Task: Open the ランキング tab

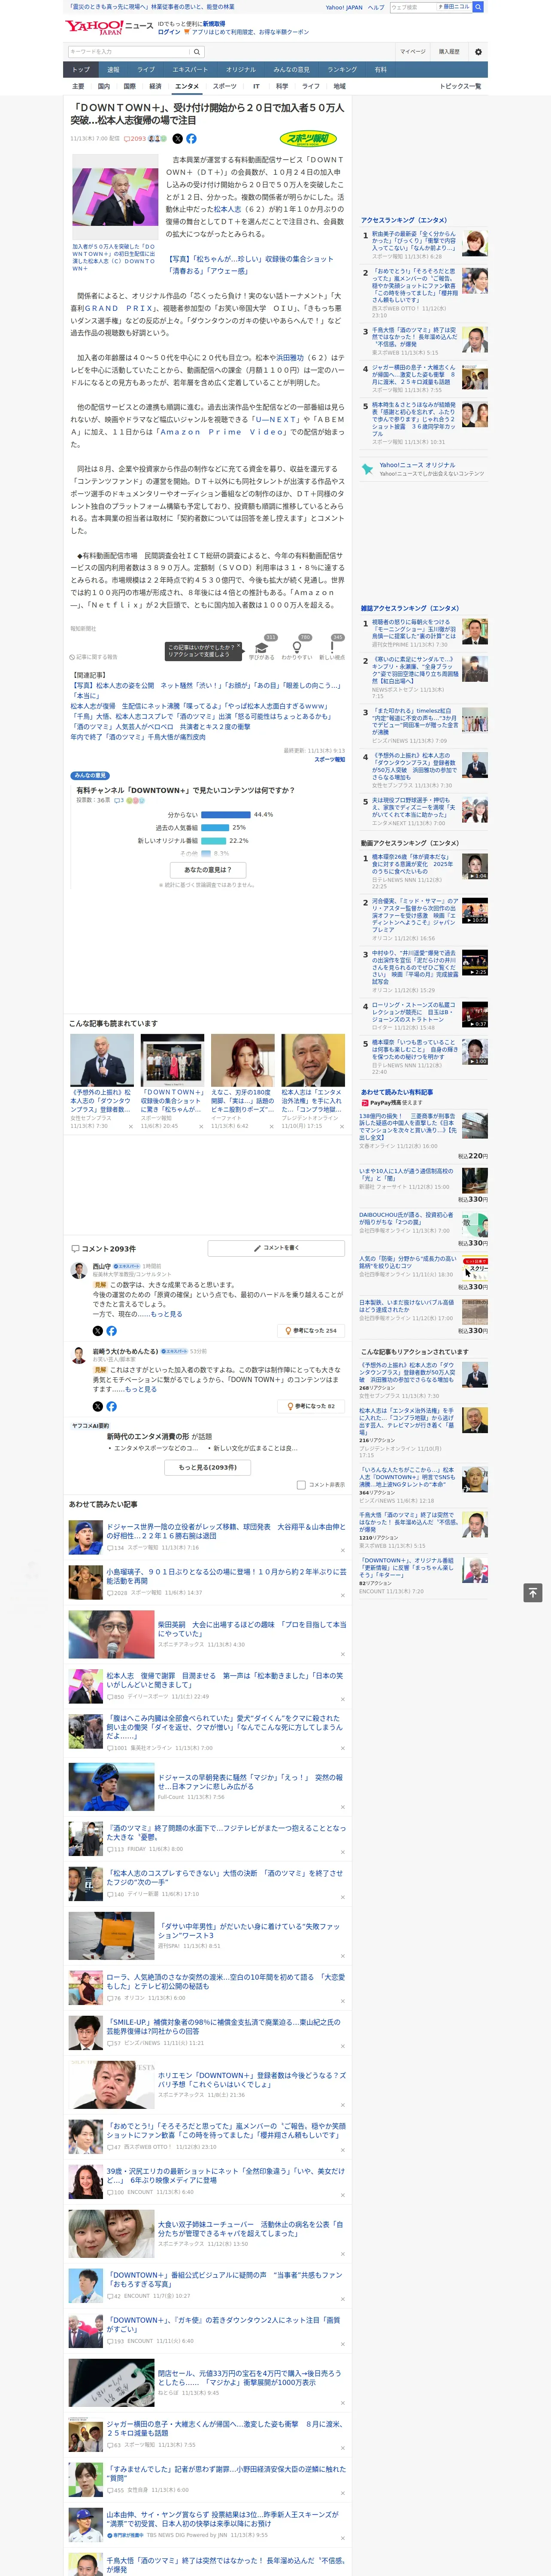Action: pyautogui.click(x=342, y=70)
